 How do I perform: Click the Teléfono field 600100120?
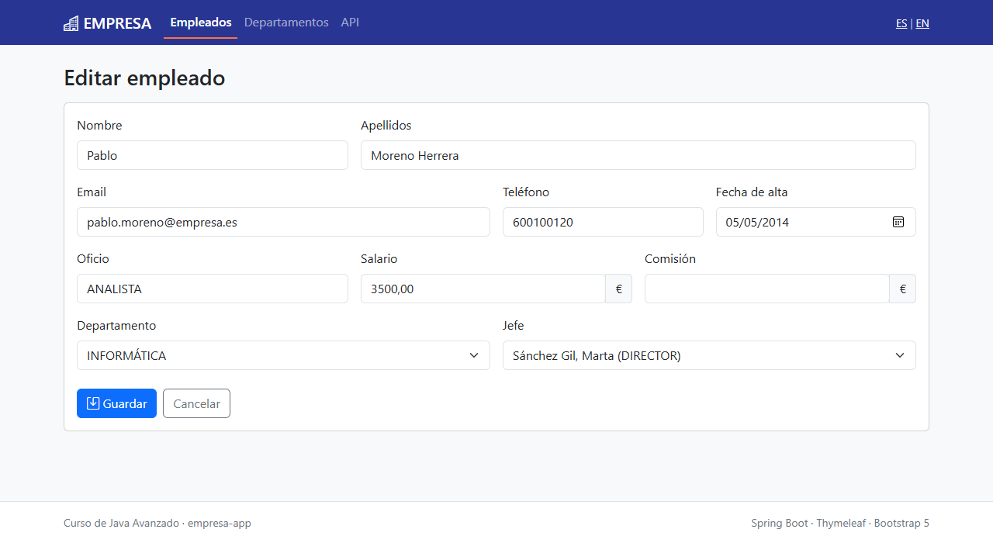[603, 222]
